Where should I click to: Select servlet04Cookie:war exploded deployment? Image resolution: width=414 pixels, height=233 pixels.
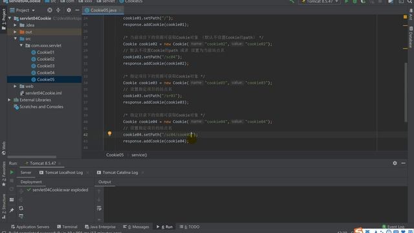(x=58, y=190)
